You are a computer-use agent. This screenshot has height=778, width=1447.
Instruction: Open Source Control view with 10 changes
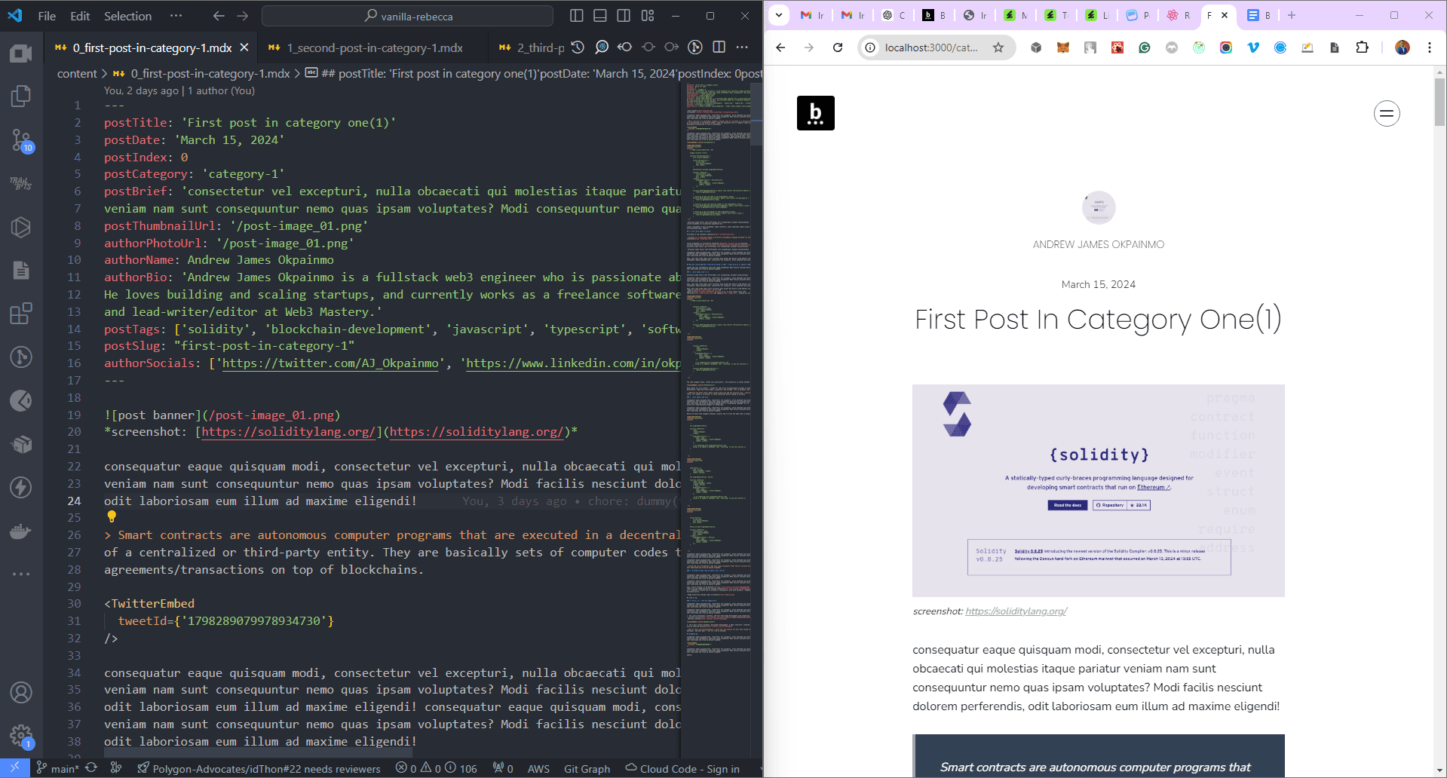pos(21,139)
